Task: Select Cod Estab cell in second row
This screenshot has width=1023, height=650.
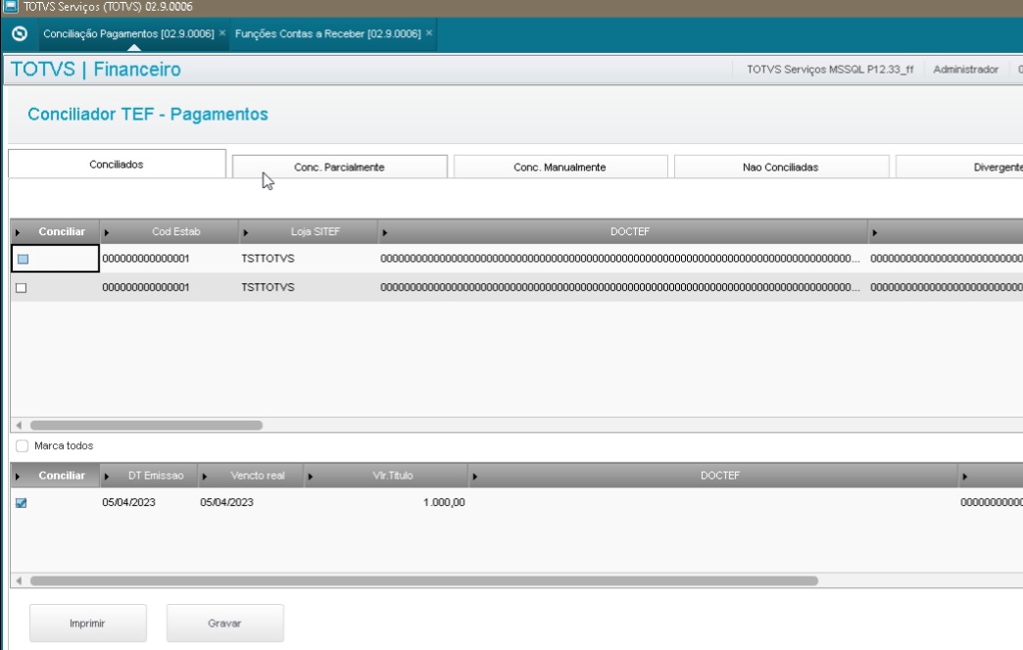Action: (x=169, y=287)
